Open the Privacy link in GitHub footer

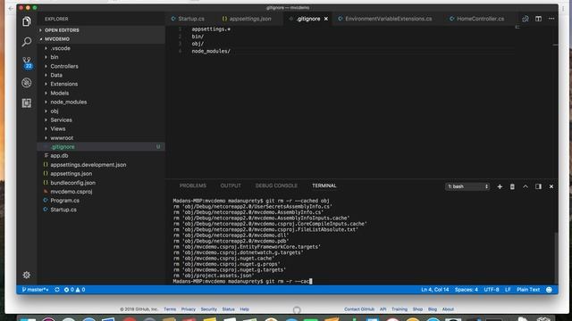189,309
